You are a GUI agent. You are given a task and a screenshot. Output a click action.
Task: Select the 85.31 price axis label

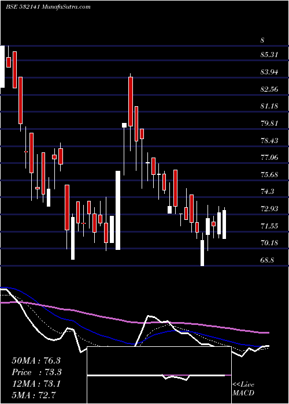tap(270, 55)
